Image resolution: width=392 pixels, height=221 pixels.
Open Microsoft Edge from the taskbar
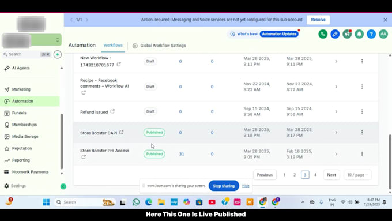(149, 202)
